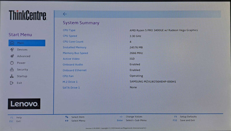Click the M.2 Drive 1 label
Image resolution: width=231 pixels, height=131 pixels.
[70, 82]
